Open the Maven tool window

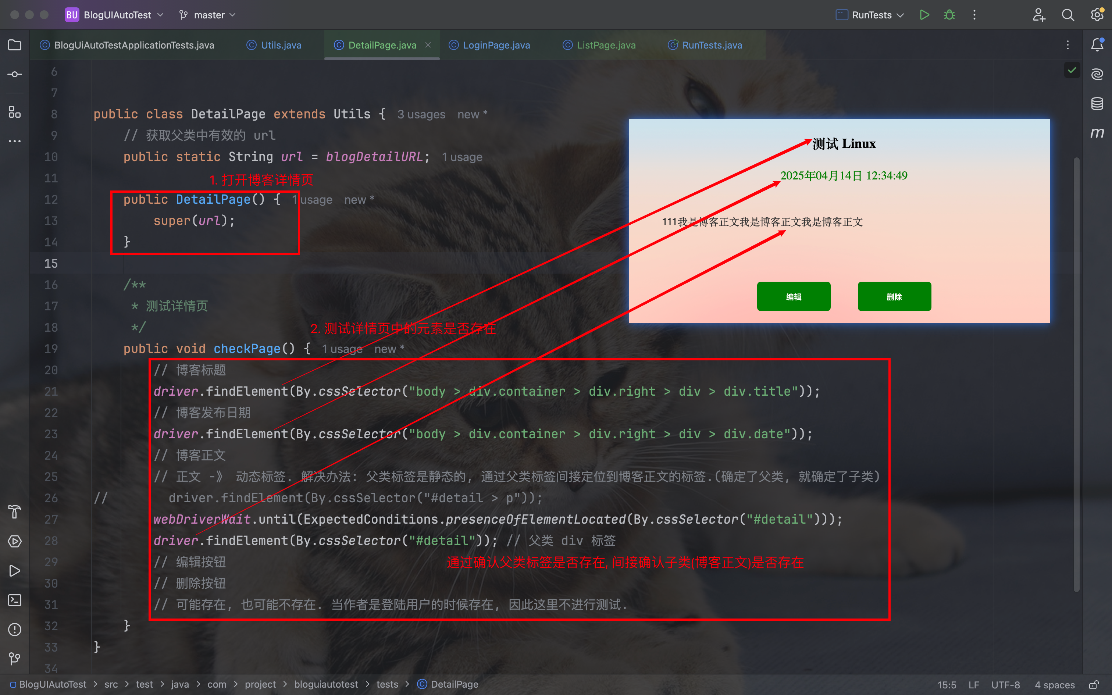pyautogui.click(x=1097, y=133)
